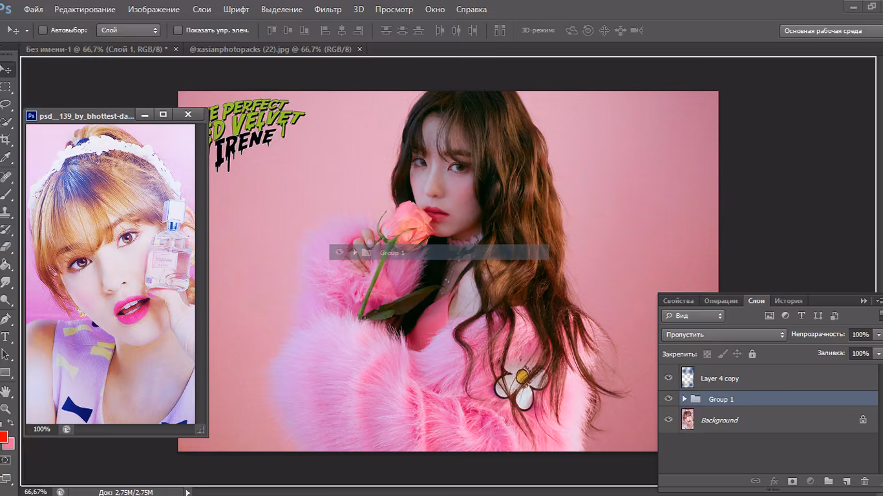Screen dimensions: 883x496
Task: Click the link layers icon
Action: pos(755,481)
